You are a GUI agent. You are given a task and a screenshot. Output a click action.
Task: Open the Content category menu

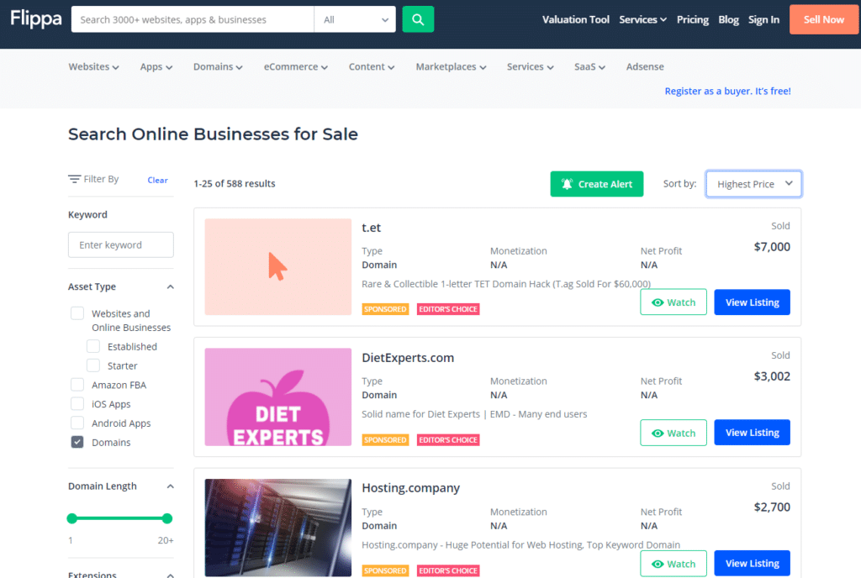coord(371,67)
